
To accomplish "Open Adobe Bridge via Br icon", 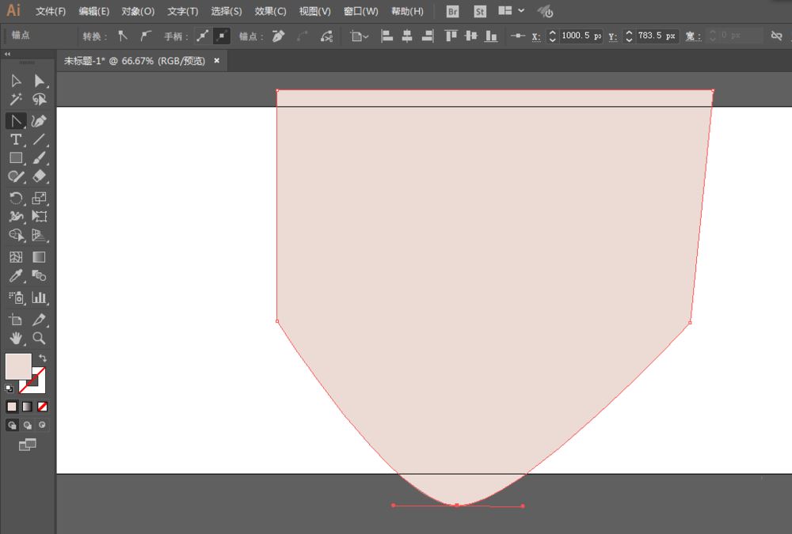I will click(x=452, y=12).
